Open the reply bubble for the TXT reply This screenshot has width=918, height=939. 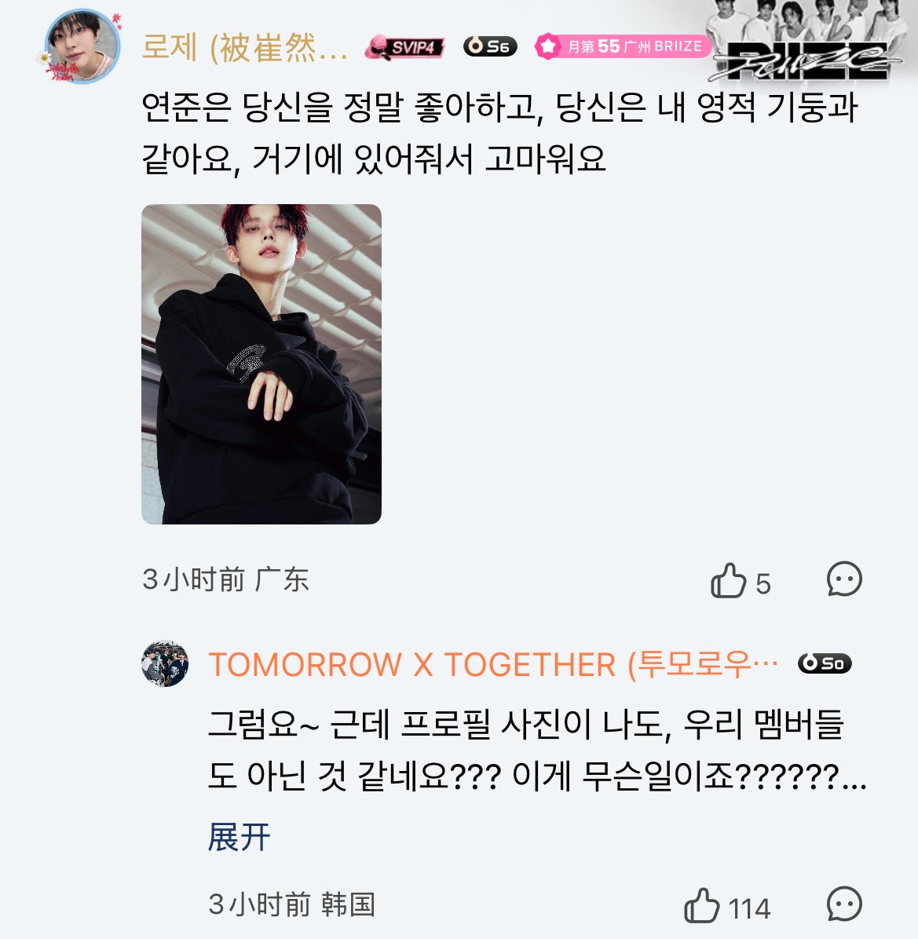844,904
